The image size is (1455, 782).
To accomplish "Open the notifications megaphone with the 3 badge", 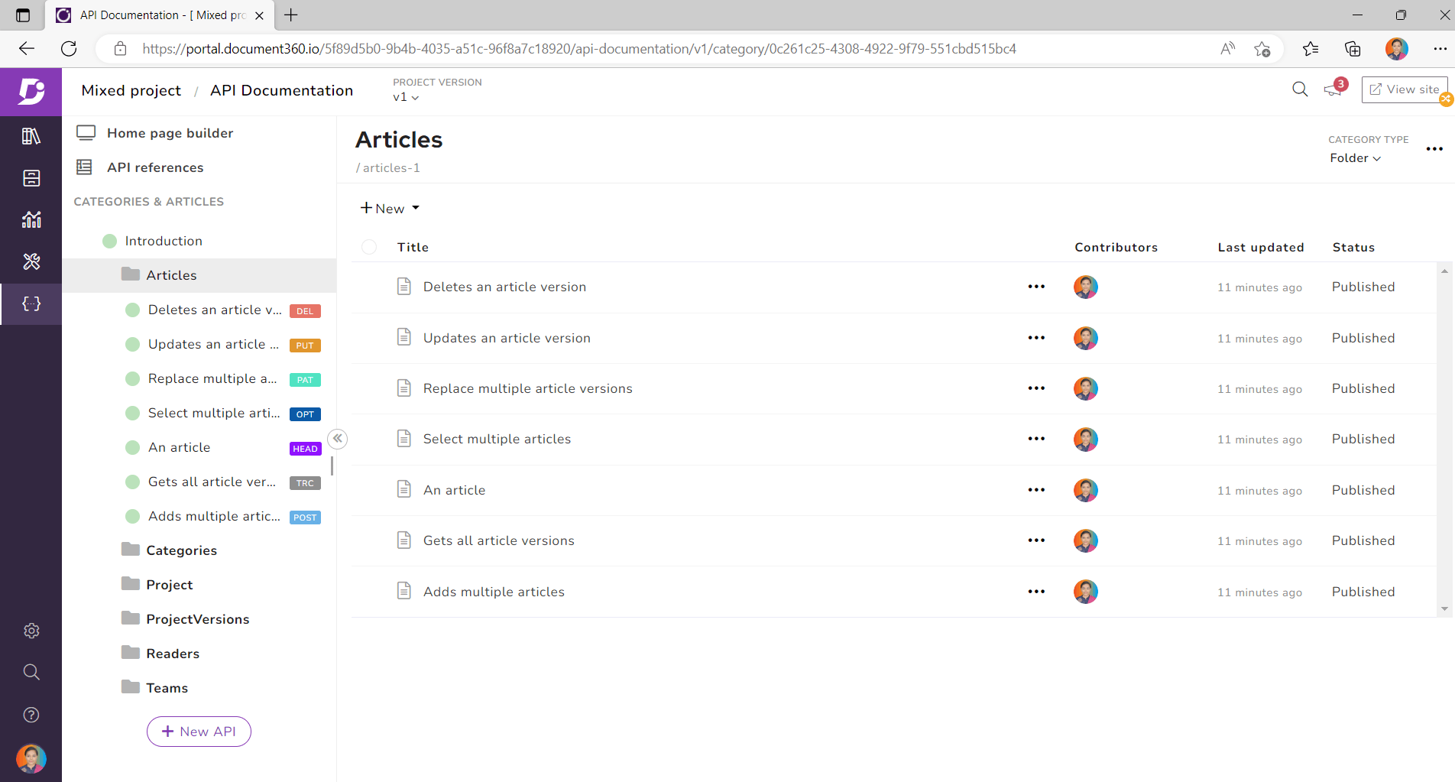I will (x=1334, y=89).
